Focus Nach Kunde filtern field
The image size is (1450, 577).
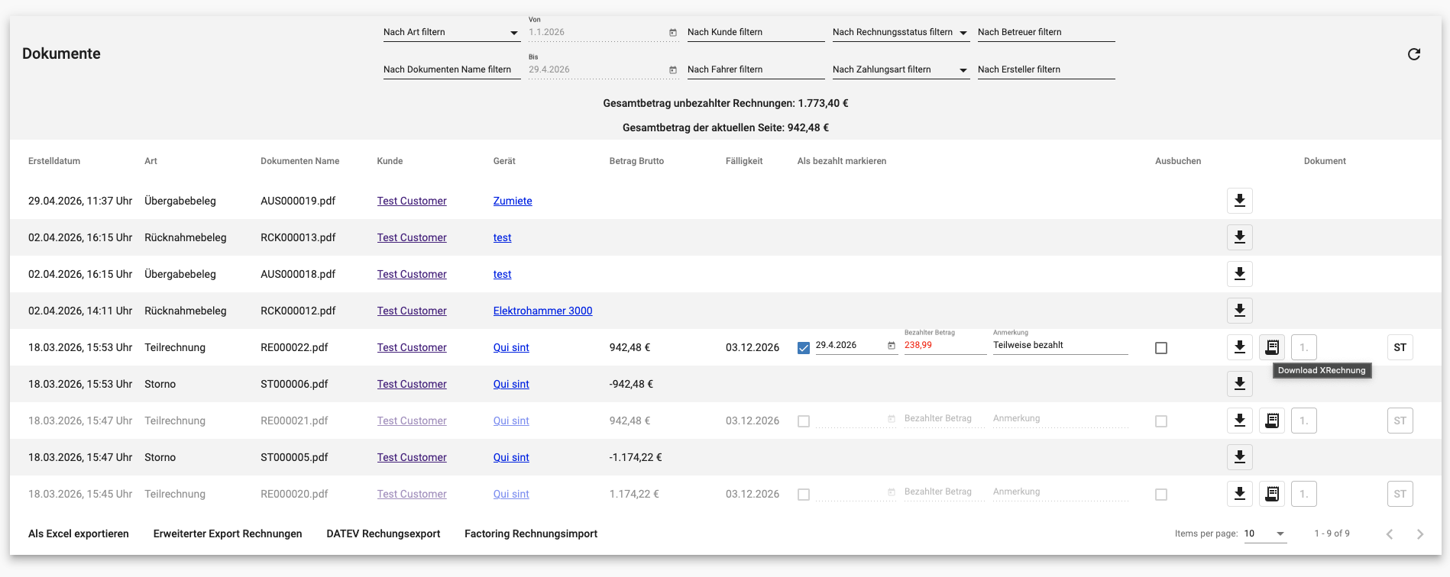point(756,32)
